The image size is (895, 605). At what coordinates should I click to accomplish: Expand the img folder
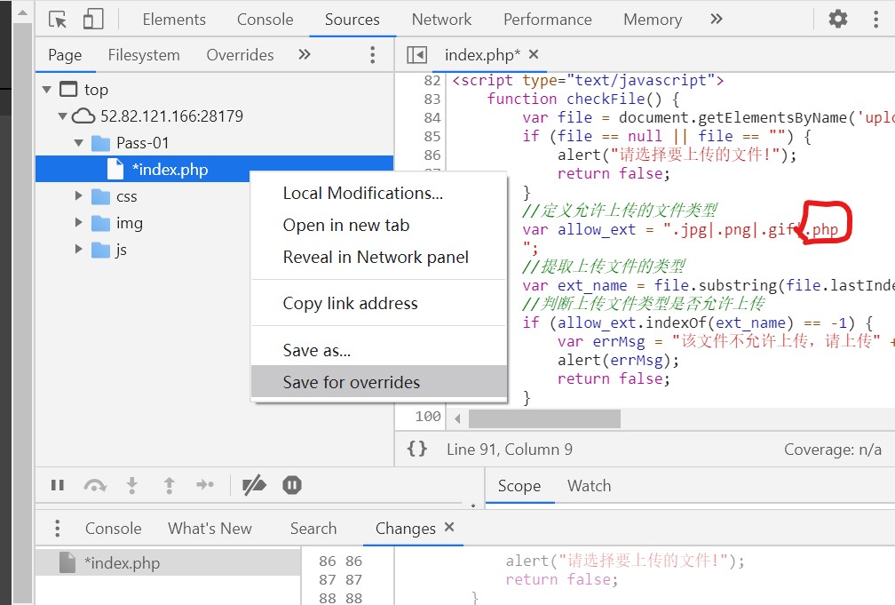coord(79,222)
